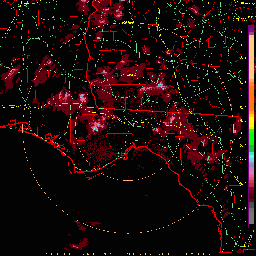The image size is (256, 256).
Task: Click the NEXLAB-College of DuPage label
Action: pos(229,3)
